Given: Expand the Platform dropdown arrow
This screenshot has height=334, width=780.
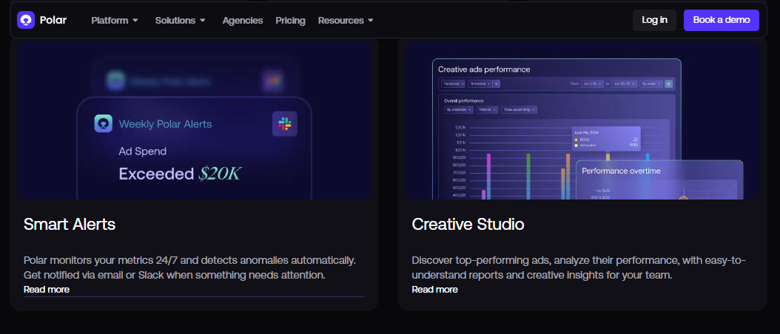Looking at the screenshot, I should 135,21.
